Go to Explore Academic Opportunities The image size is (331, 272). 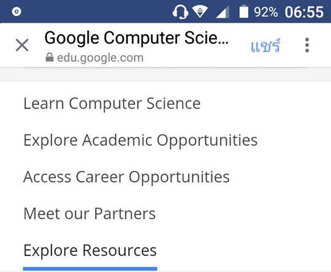(x=140, y=140)
